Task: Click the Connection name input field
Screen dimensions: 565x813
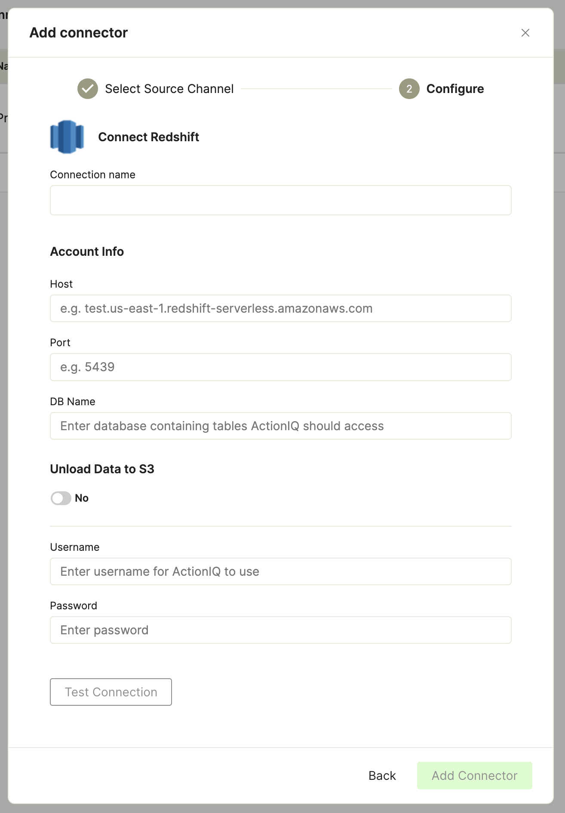Action: [x=281, y=200]
